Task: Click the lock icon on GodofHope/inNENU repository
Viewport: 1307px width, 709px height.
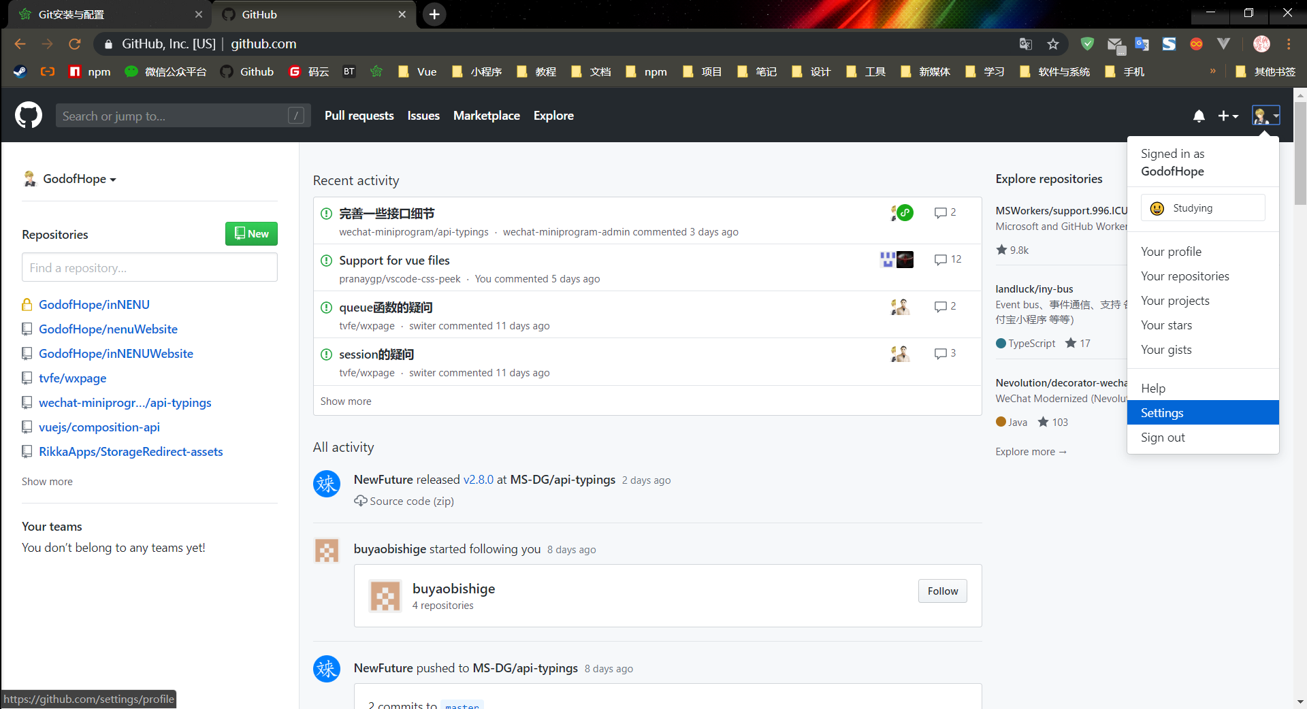Action: click(x=27, y=304)
